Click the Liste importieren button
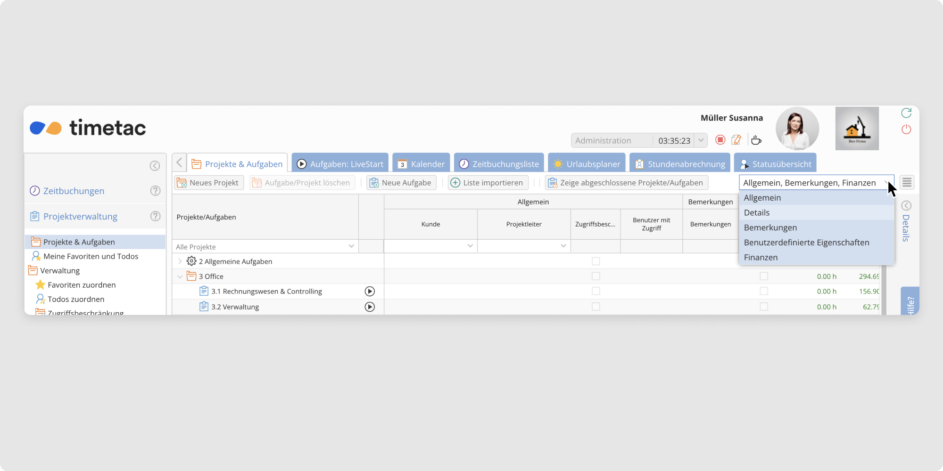This screenshot has height=471, width=943. [x=488, y=183]
